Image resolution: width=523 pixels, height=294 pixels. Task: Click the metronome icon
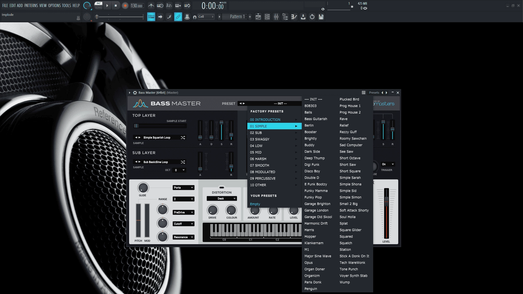click(x=151, y=5)
